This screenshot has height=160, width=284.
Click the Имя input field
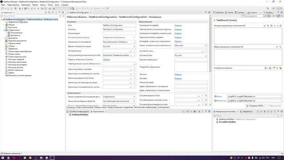click(119, 25)
